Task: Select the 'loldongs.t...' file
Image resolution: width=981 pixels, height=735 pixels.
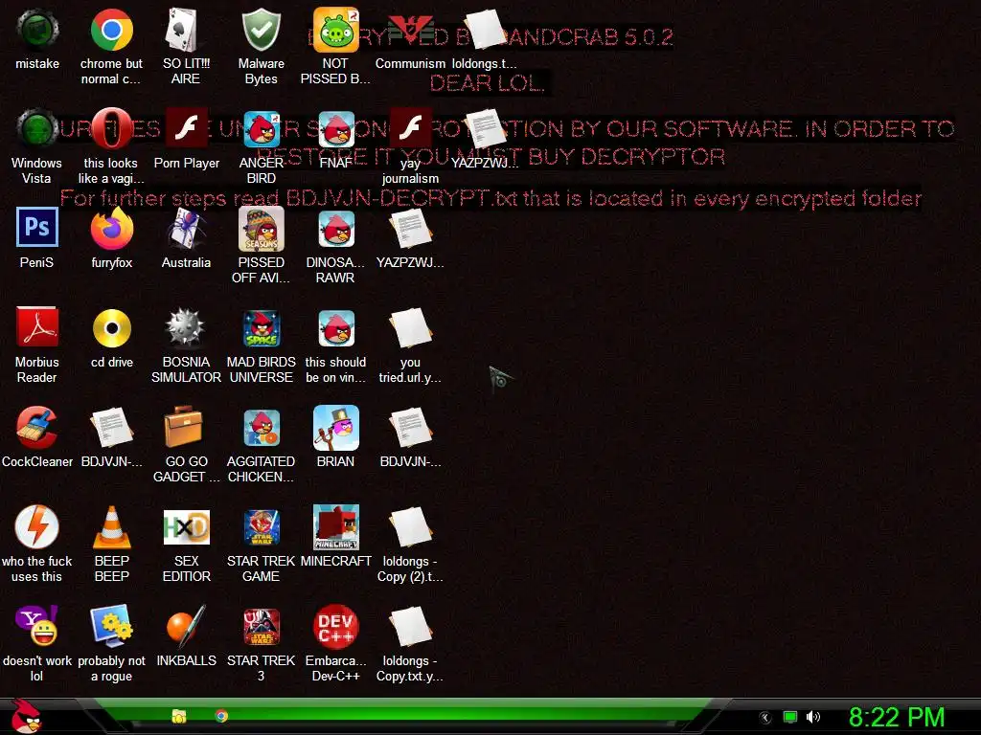Action: (485, 30)
